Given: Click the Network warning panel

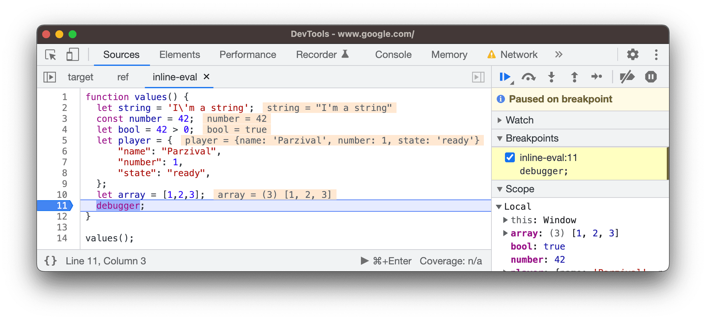Looking at the screenshot, I should 512,54.
